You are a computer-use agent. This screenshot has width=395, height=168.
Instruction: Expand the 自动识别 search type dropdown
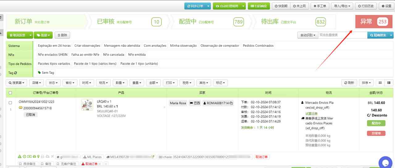click(x=308, y=35)
